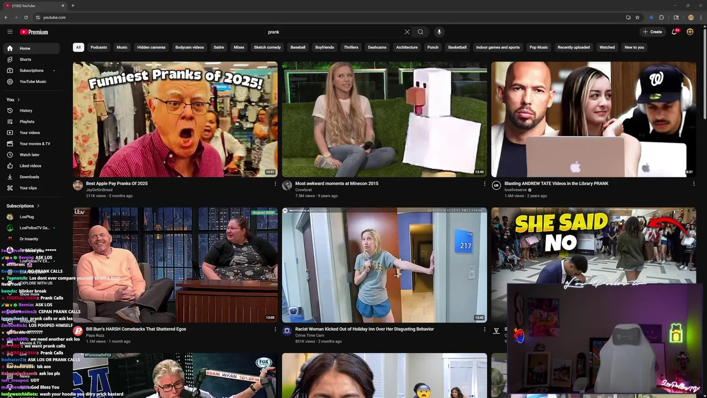Select the Sketch comedy chip

pos(267,47)
